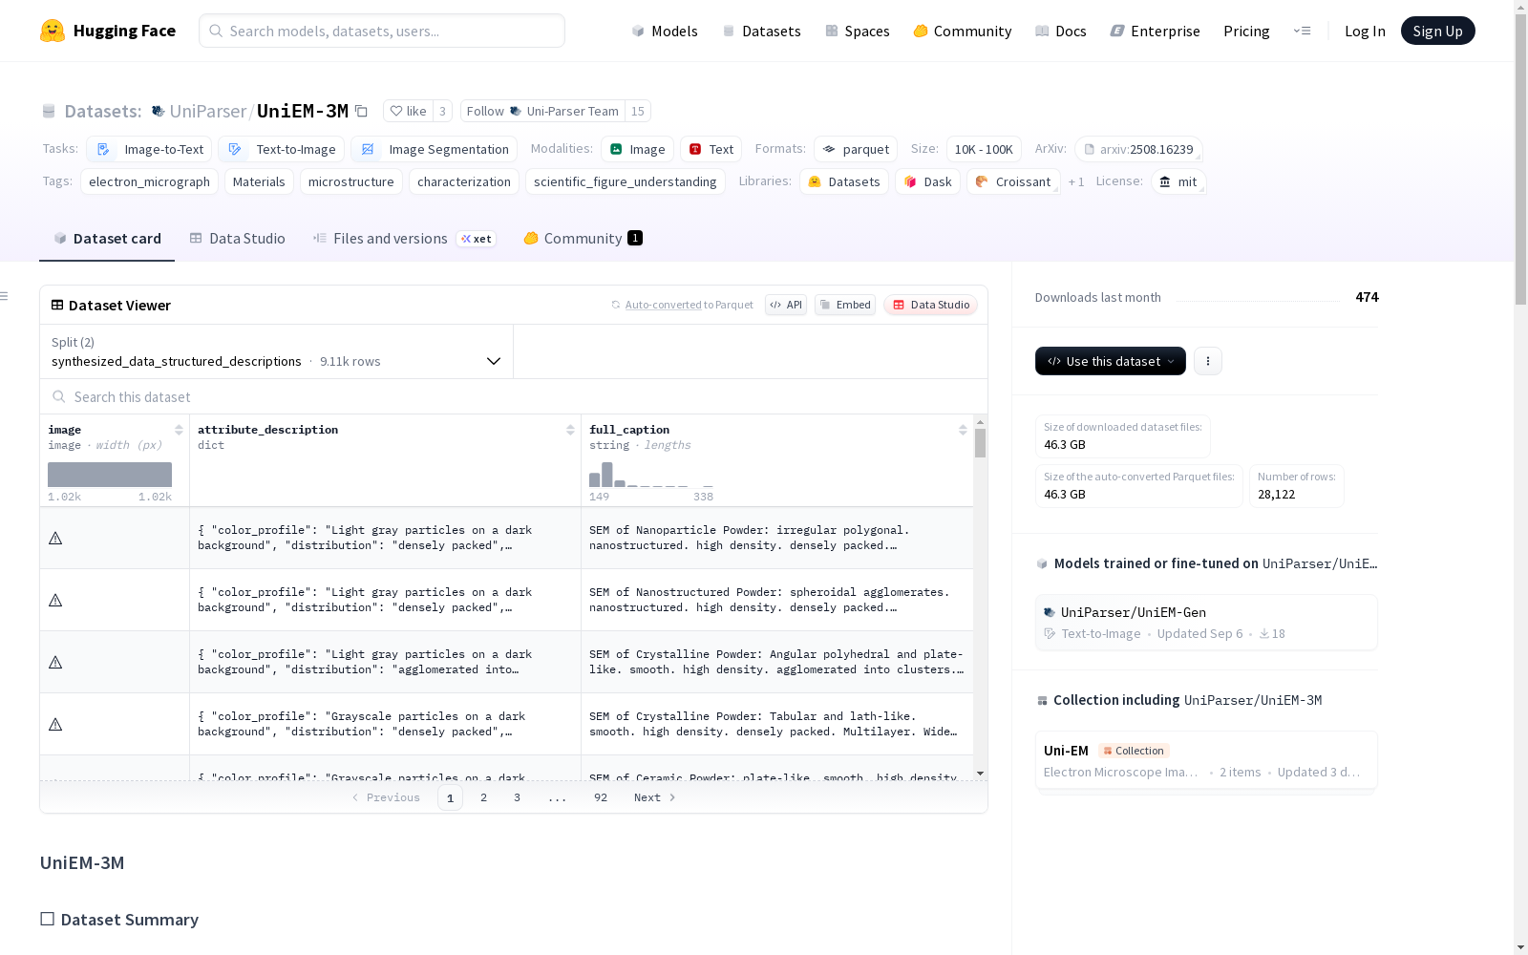Click the full_caption lengths histogram
This screenshot has width=1528, height=955.
tap(650, 475)
